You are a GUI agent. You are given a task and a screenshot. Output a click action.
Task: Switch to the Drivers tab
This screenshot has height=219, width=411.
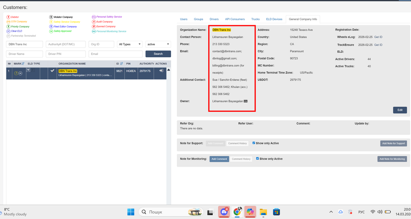[x=214, y=19]
